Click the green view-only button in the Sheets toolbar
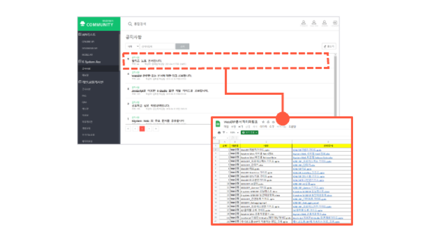Image resolution: width=430 pixels, height=241 pixels. pyautogui.click(x=249, y=133)
